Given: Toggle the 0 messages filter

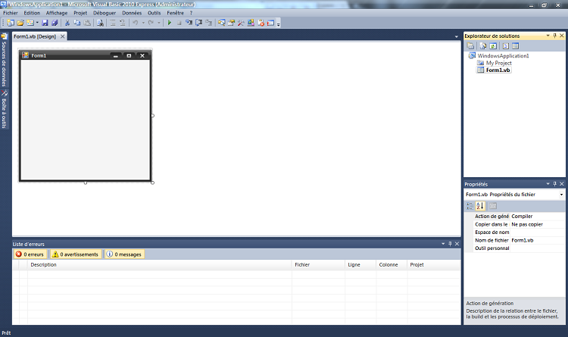Looking at the screenshot, I should pos(124,254).
